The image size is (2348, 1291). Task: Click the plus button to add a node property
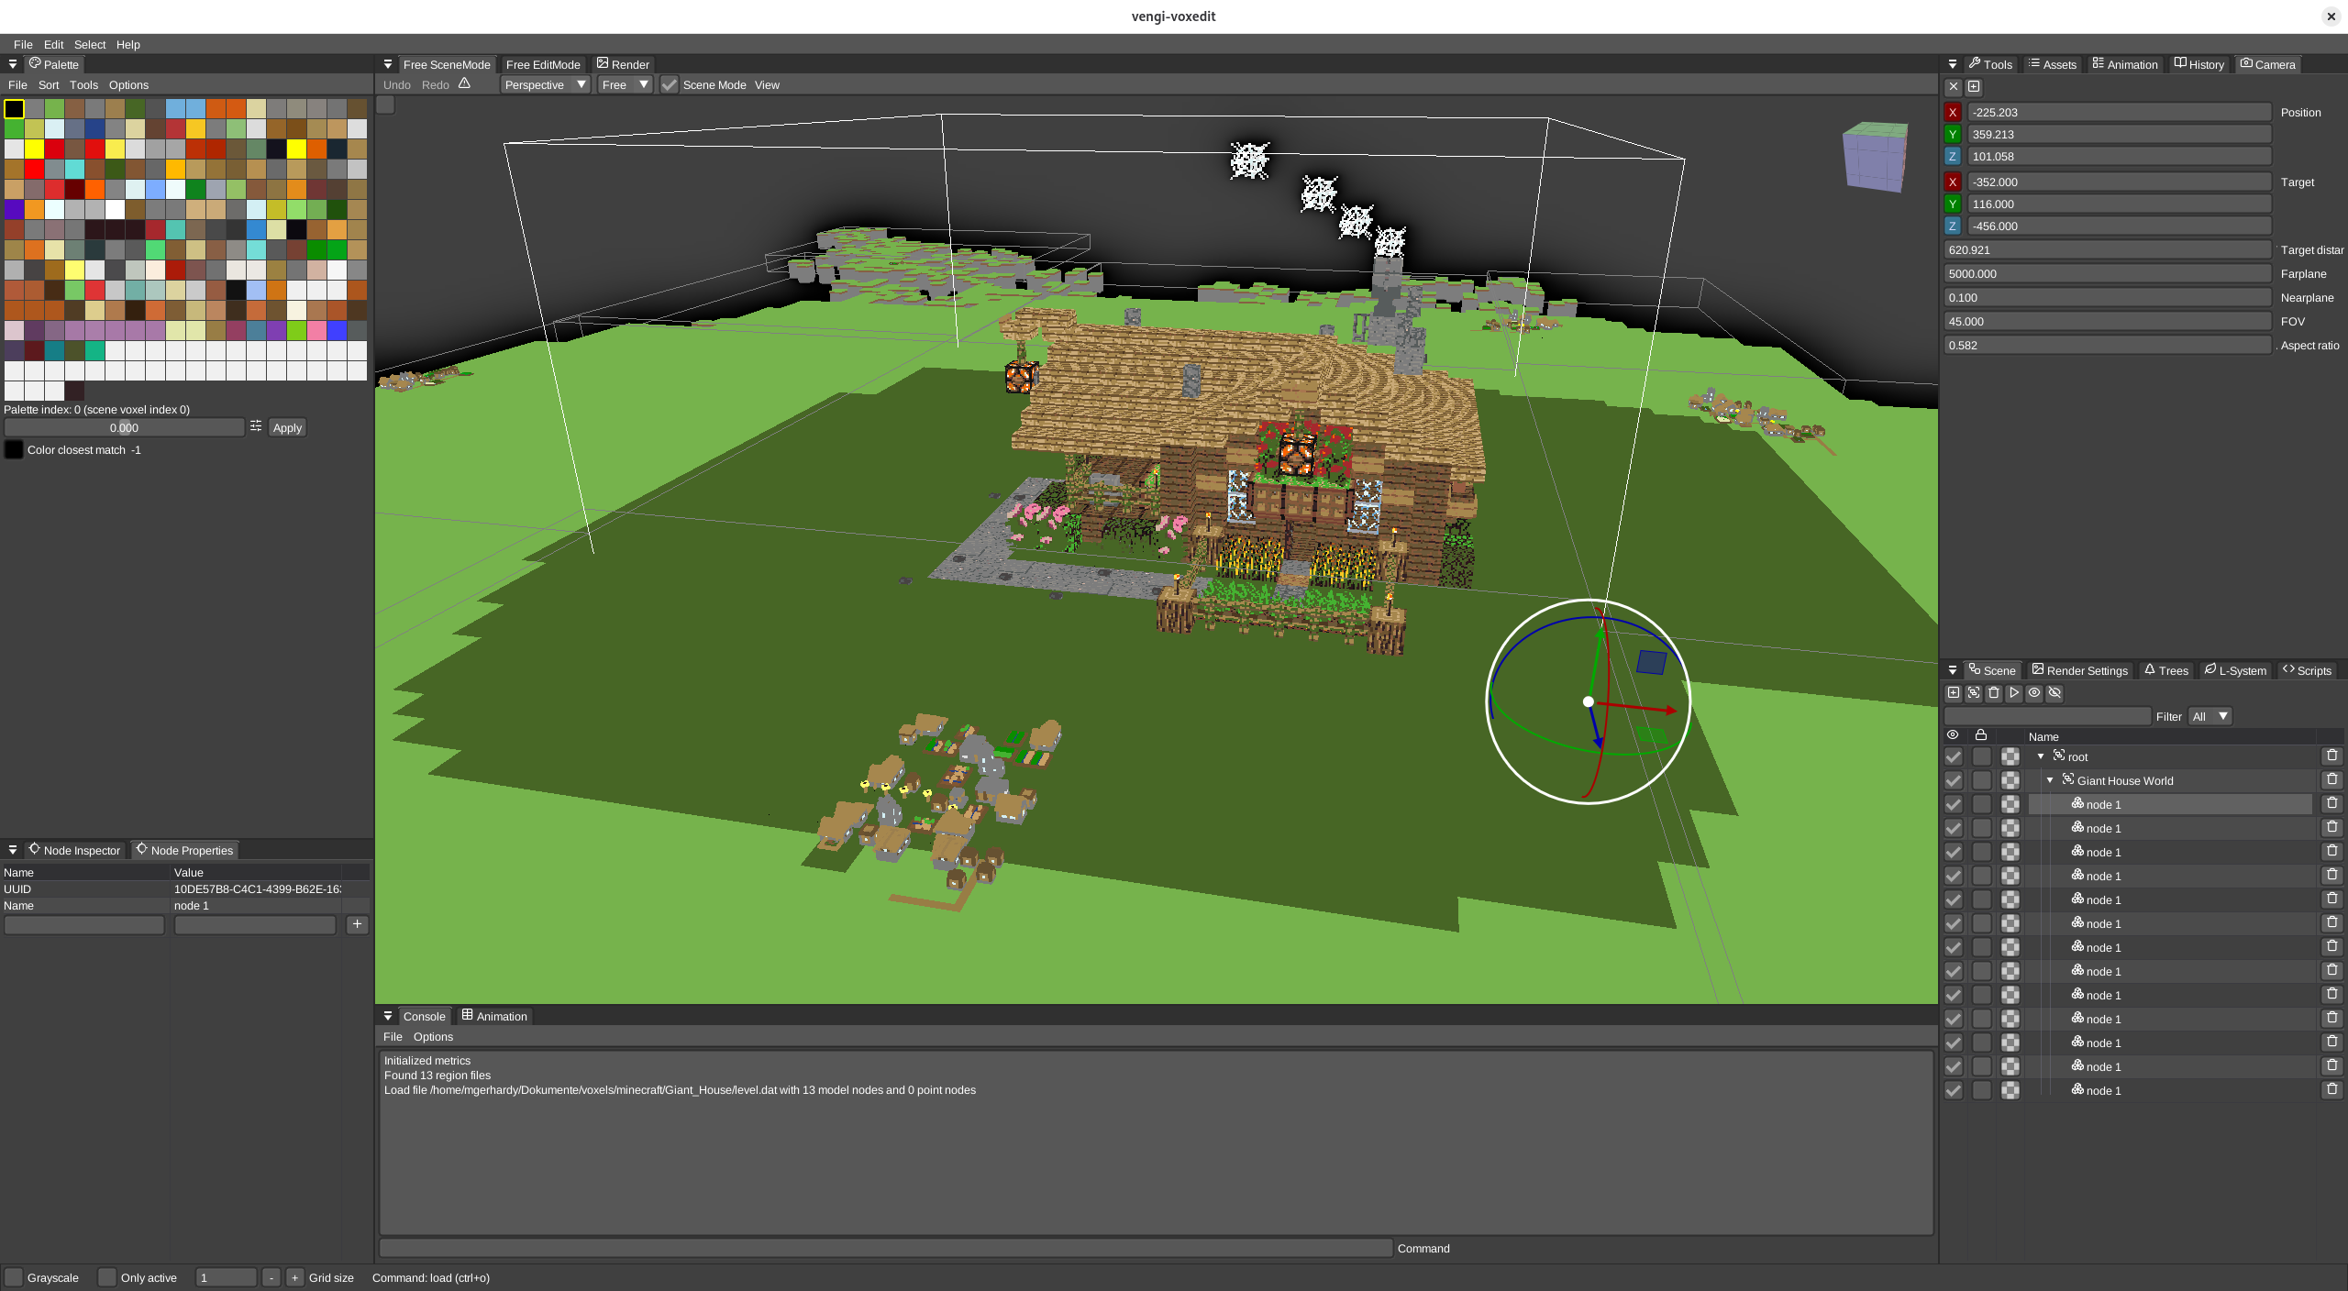[x=358, y=924]
